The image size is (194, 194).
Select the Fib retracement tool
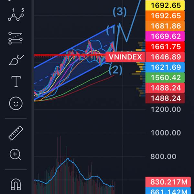16,38
